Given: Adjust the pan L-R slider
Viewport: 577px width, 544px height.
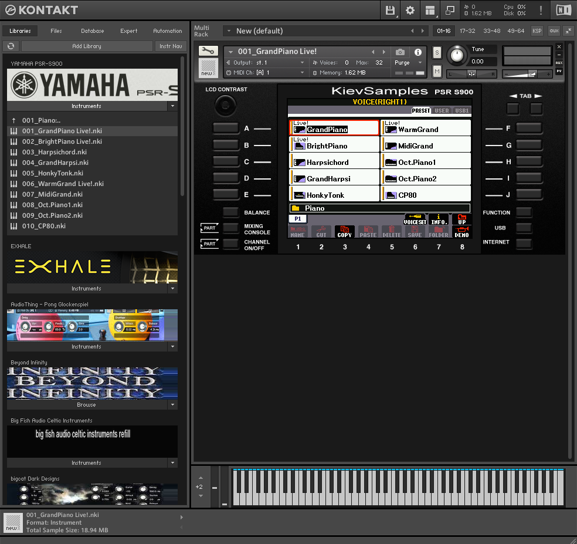Looking at the screenshot, I should click(471, 74).
